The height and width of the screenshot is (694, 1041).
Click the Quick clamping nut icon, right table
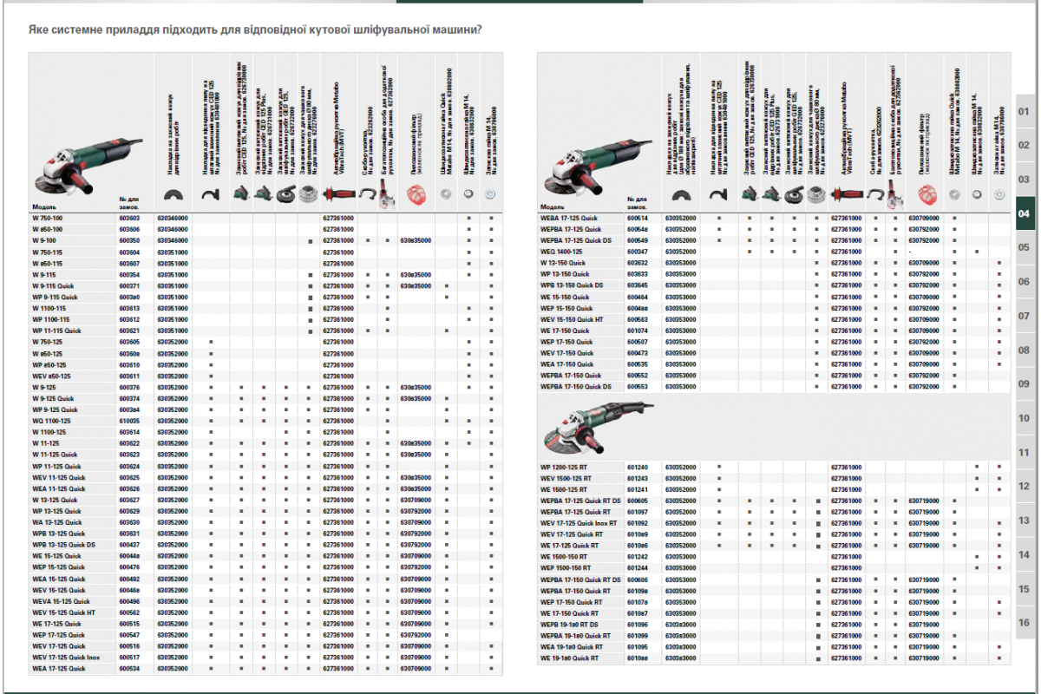[x=955, y=195]
